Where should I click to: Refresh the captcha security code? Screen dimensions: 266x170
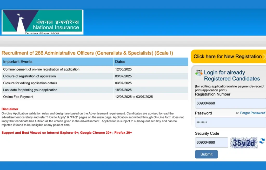(262, 141)
